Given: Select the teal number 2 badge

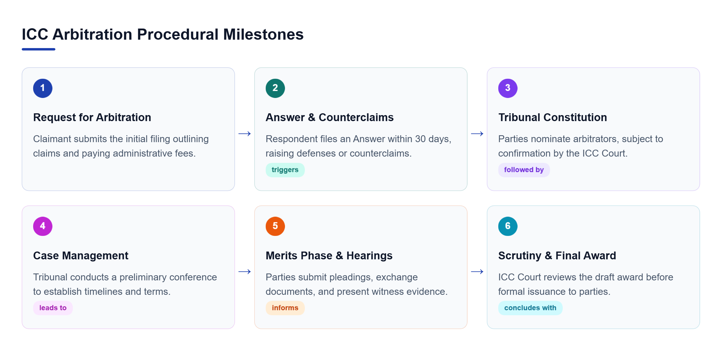Looking at the screenshot, I should [x=275, y=88].
